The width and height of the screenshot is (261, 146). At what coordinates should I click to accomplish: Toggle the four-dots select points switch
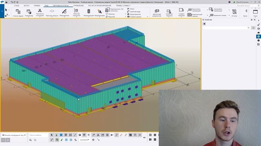point(71,135)
